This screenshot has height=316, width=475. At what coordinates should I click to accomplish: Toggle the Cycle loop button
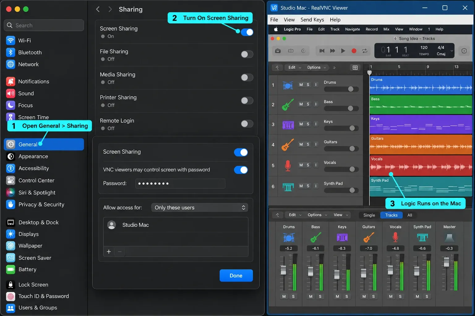pyautogui.click(x=365, y=51)
